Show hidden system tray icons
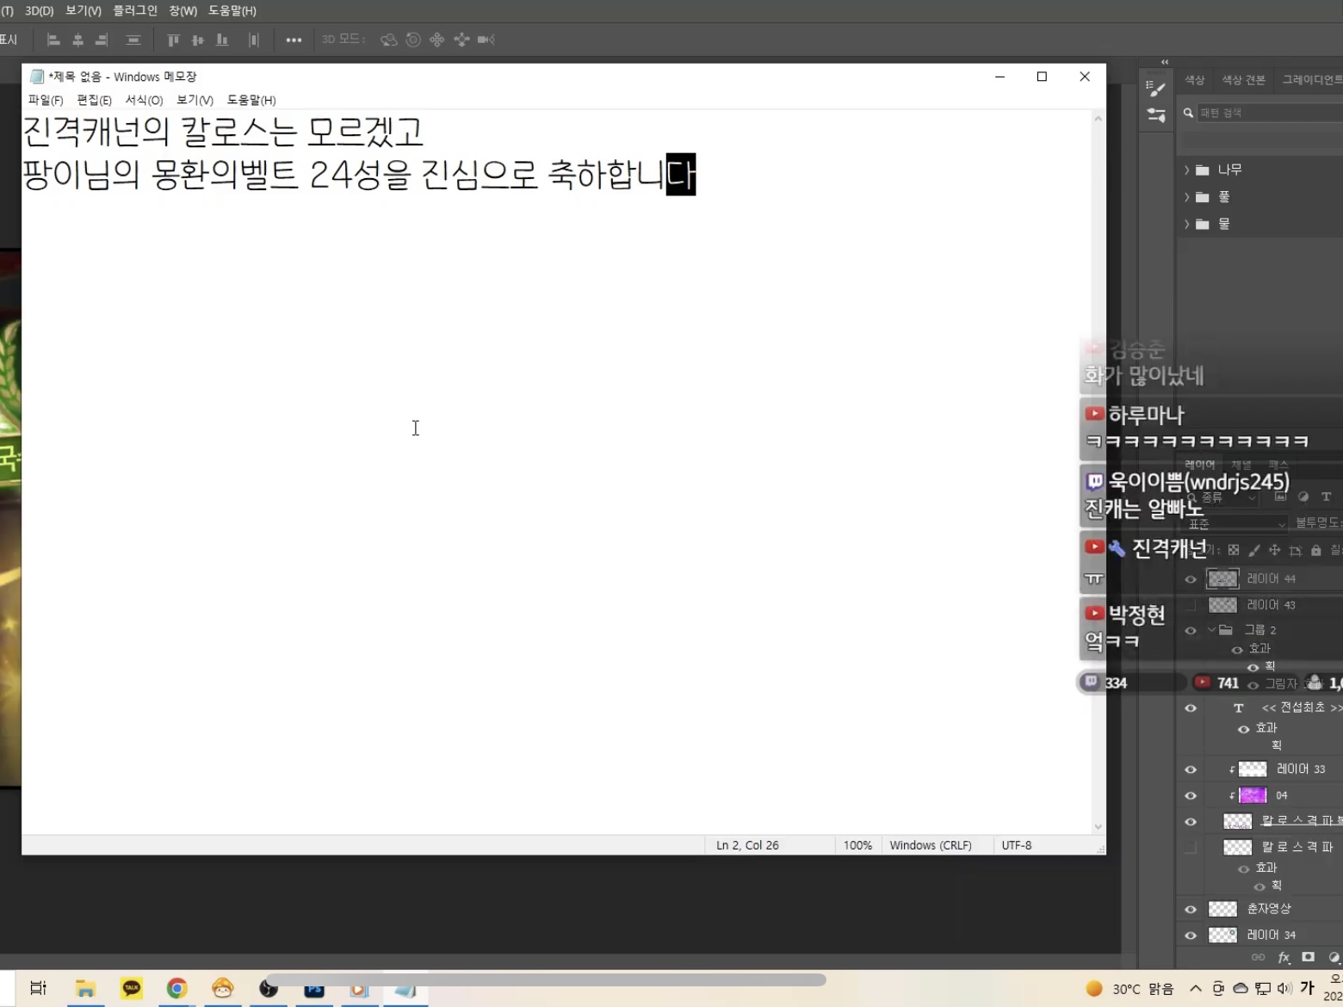1343x1007 pixels. pyautogui.click(x=1196, y=989)
